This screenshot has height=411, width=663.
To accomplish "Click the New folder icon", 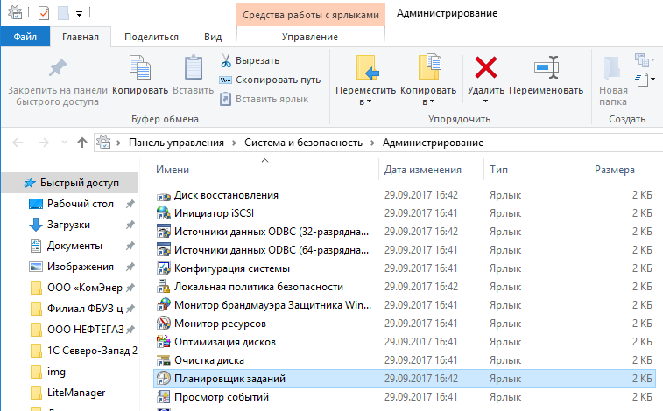I will (612, 68).
